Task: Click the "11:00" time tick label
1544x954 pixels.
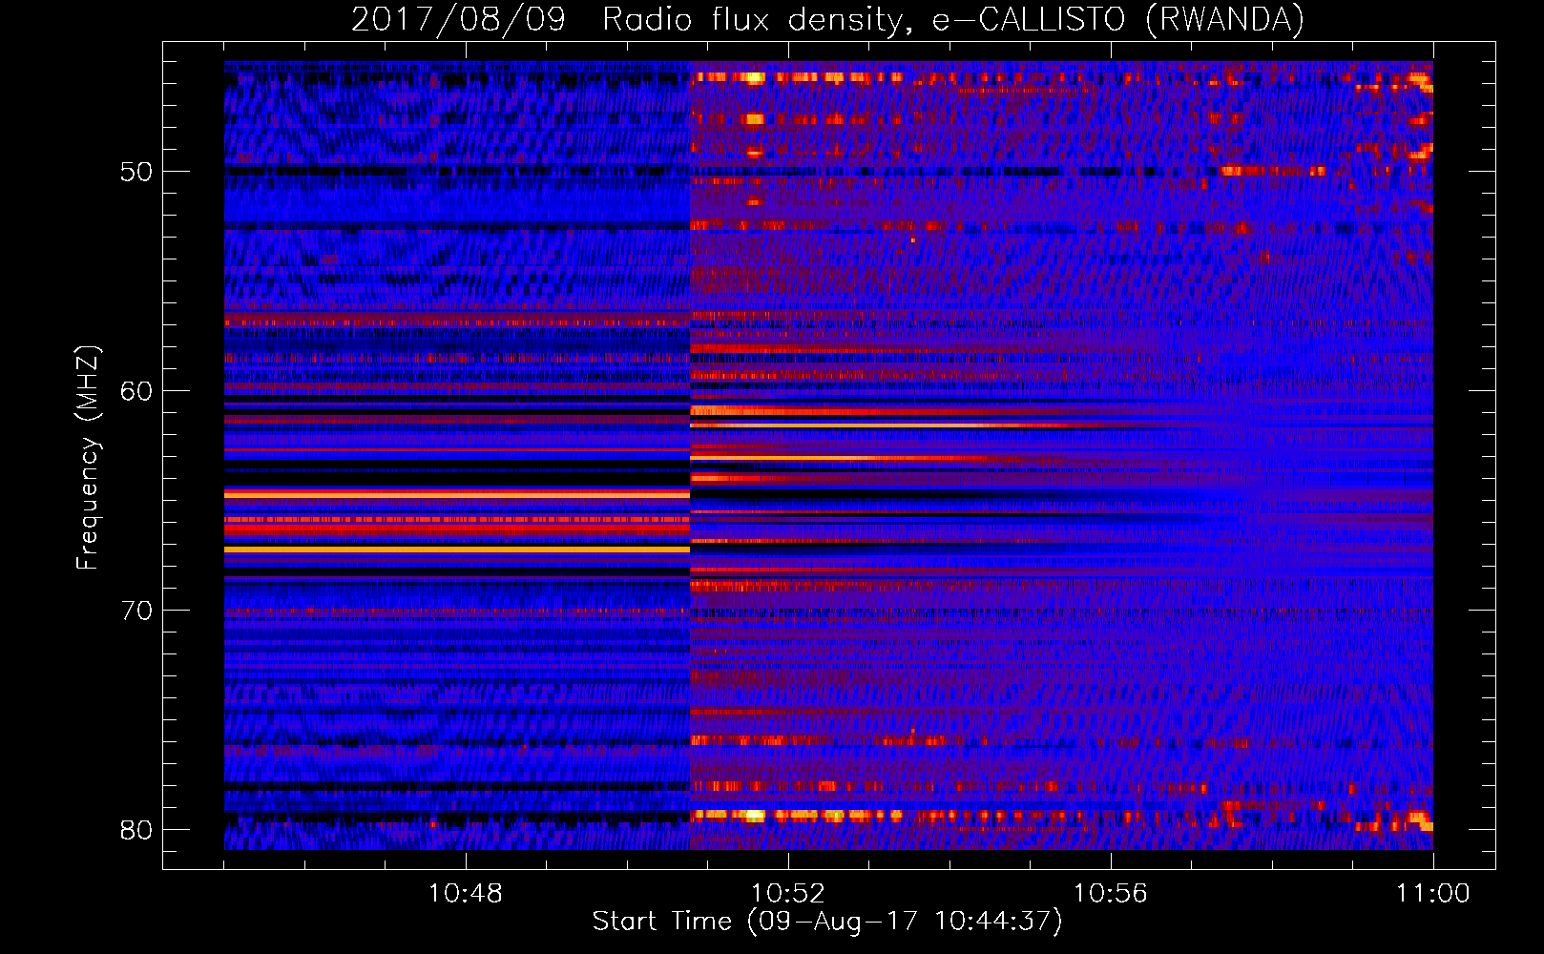Action: [1432, 893]
